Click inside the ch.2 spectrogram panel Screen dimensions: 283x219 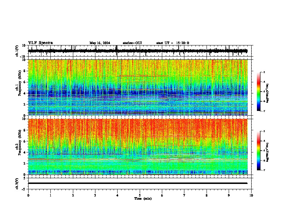coord(138,147)
